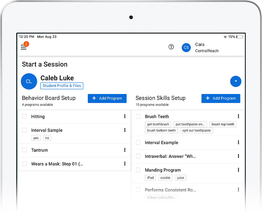Click the Interval Example program name
The height and width of the screenshot is (212, 262).
tap(161, 143)
